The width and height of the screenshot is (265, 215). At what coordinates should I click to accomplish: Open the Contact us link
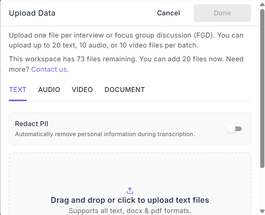point(49,69)
